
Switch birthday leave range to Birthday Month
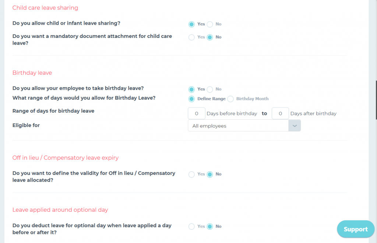(230, 99)
